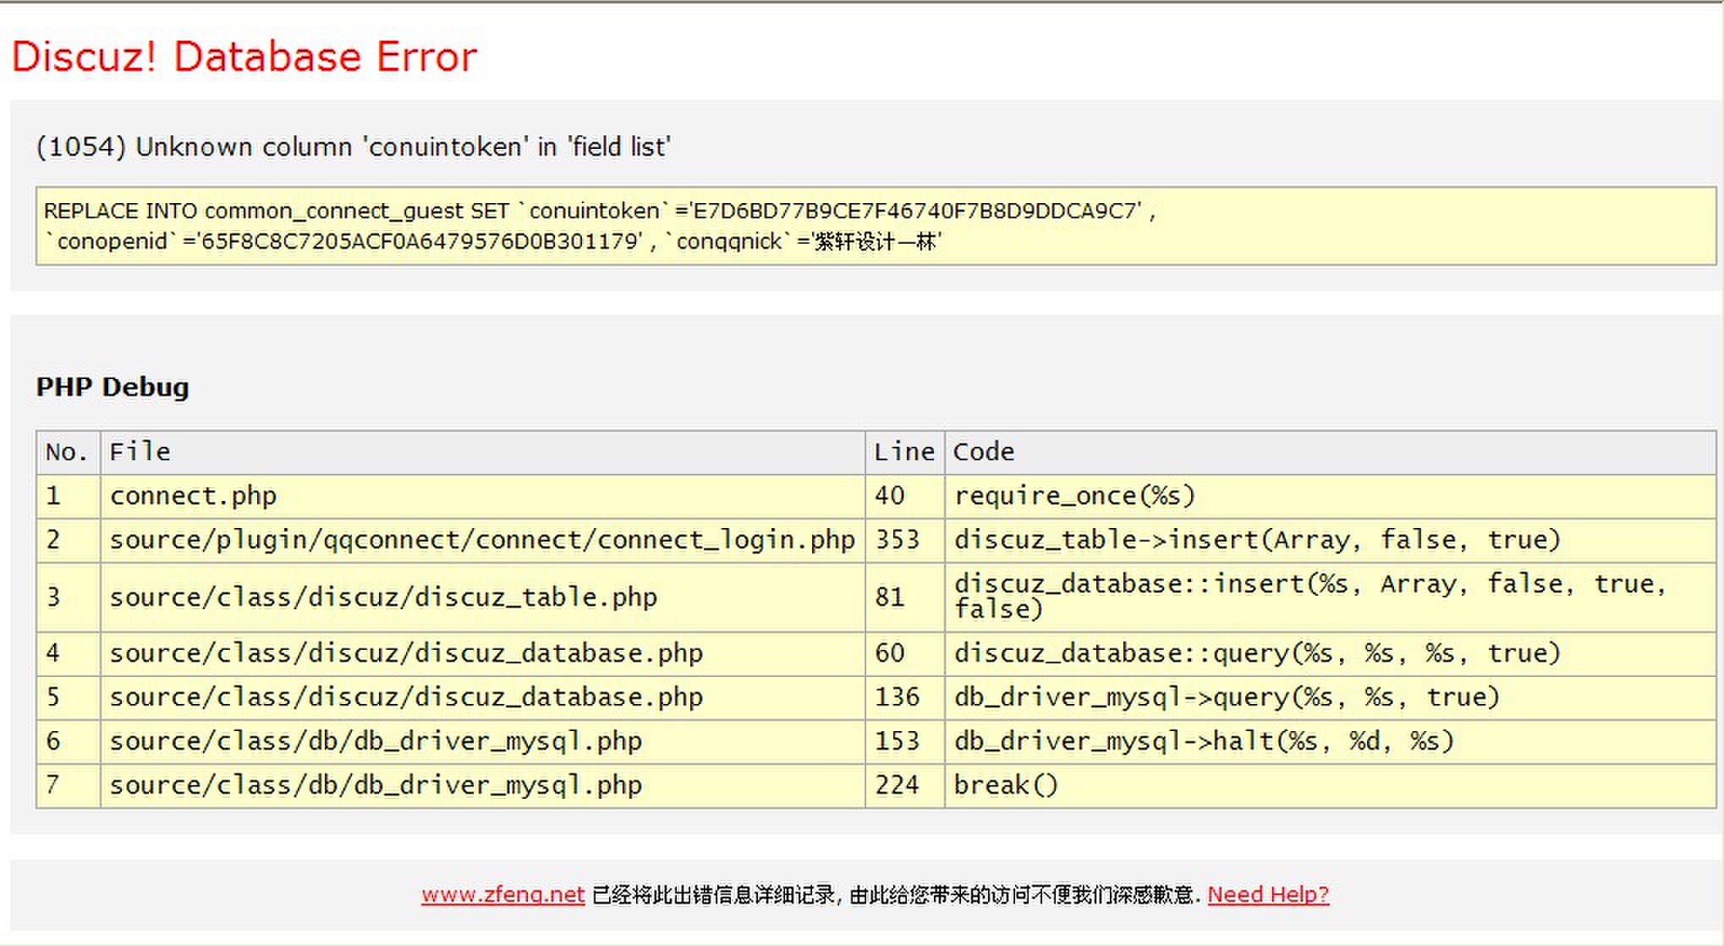Viewport: 1724px width, 946px height.
Task: Click line number 224
Action: (x=905, y=786)
